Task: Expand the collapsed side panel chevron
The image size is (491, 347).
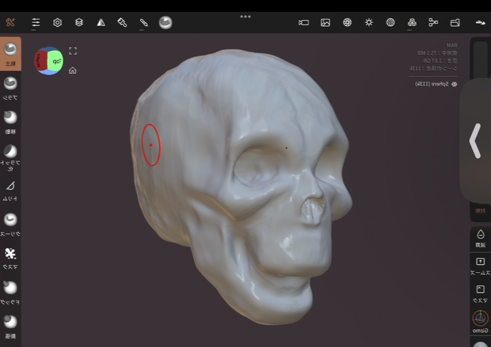Action: pyautogui.click(x=475, y=141)
